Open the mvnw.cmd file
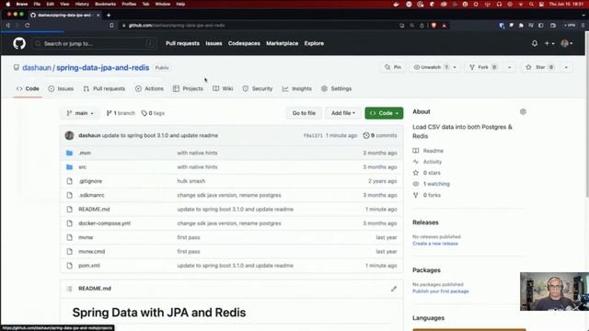 point(92,251)
